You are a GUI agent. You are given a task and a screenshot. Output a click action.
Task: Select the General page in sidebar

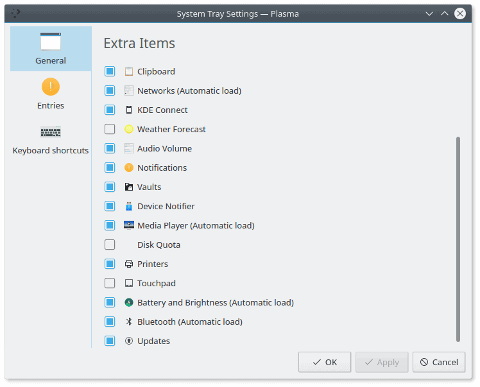[x=51, y=49]
